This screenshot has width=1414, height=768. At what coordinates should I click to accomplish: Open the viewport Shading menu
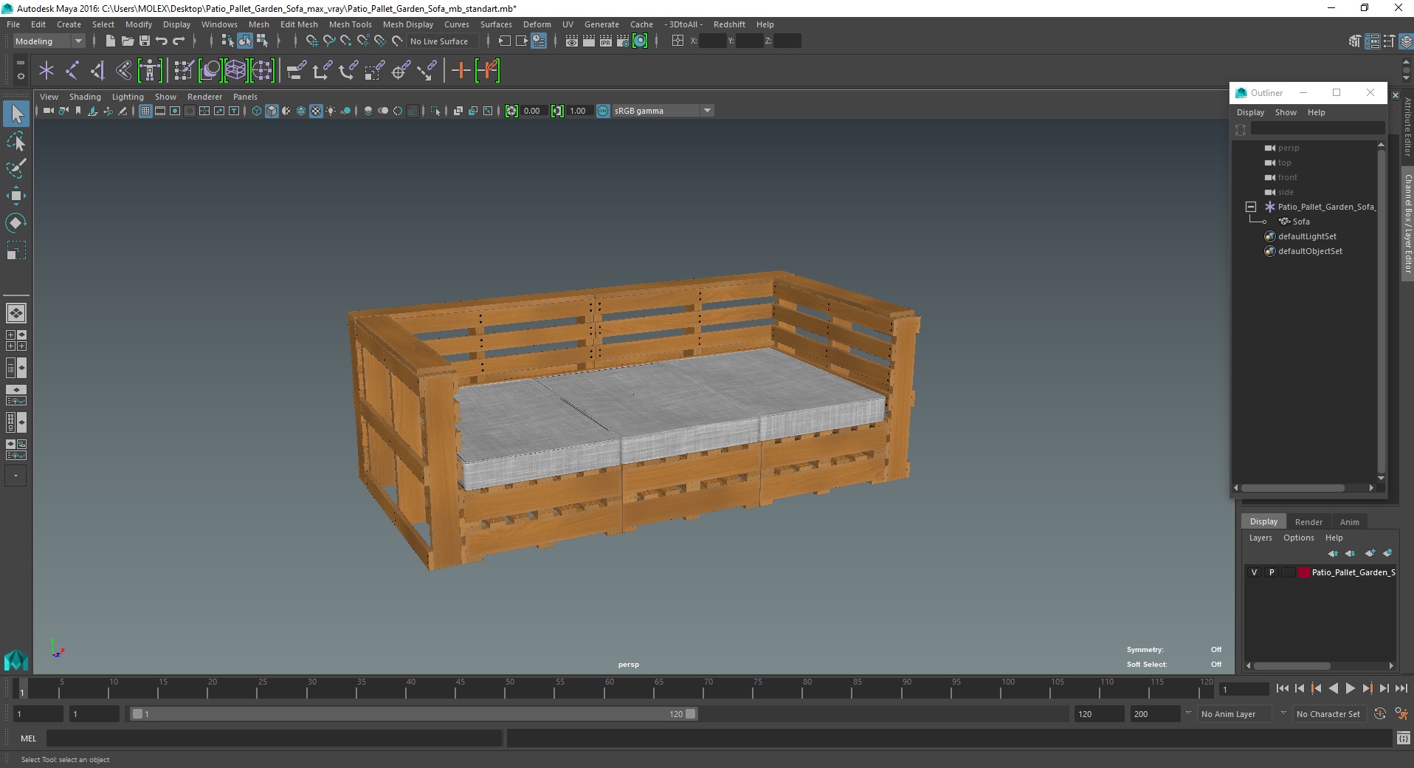(x=85, y=97)
